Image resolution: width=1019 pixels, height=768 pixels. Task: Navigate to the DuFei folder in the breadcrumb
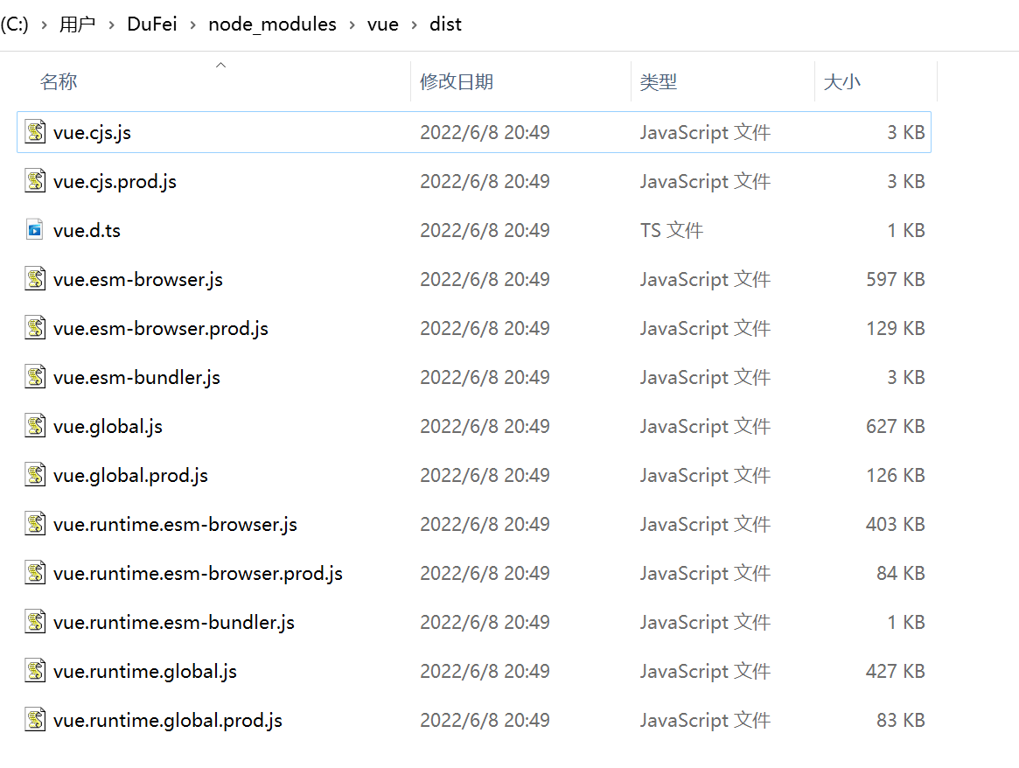(x=152, y=24)
